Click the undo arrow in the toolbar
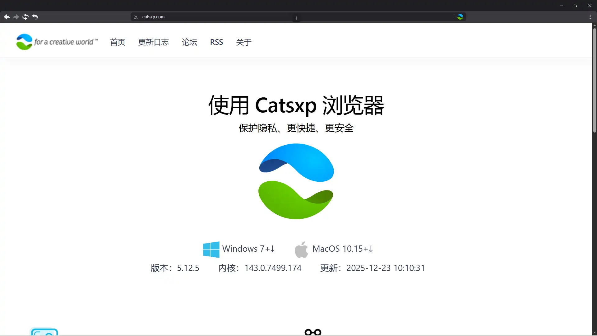Viewport: 597px width, 336px height. pos(35,17)
